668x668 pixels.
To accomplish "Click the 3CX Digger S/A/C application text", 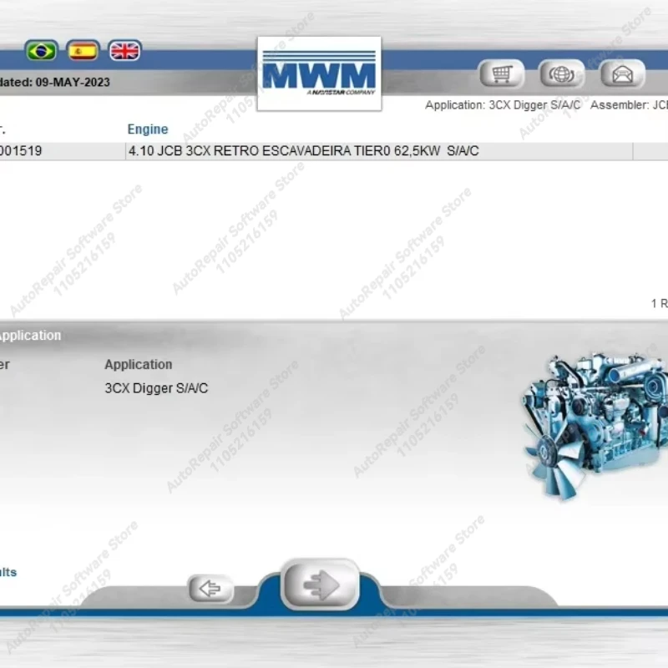I will coord(156,388).
